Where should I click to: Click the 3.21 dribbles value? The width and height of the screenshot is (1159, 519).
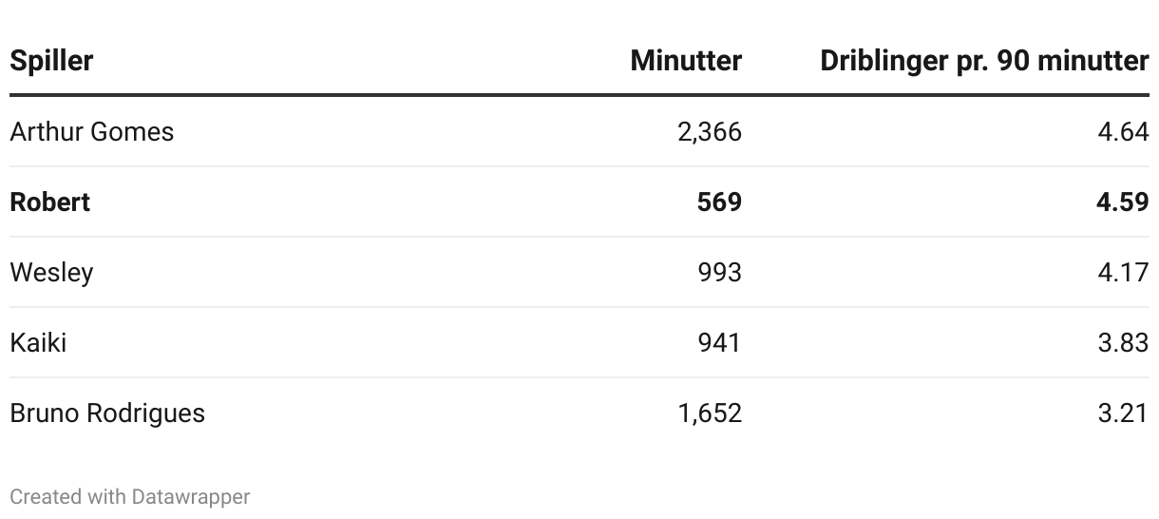(1123, 413)
